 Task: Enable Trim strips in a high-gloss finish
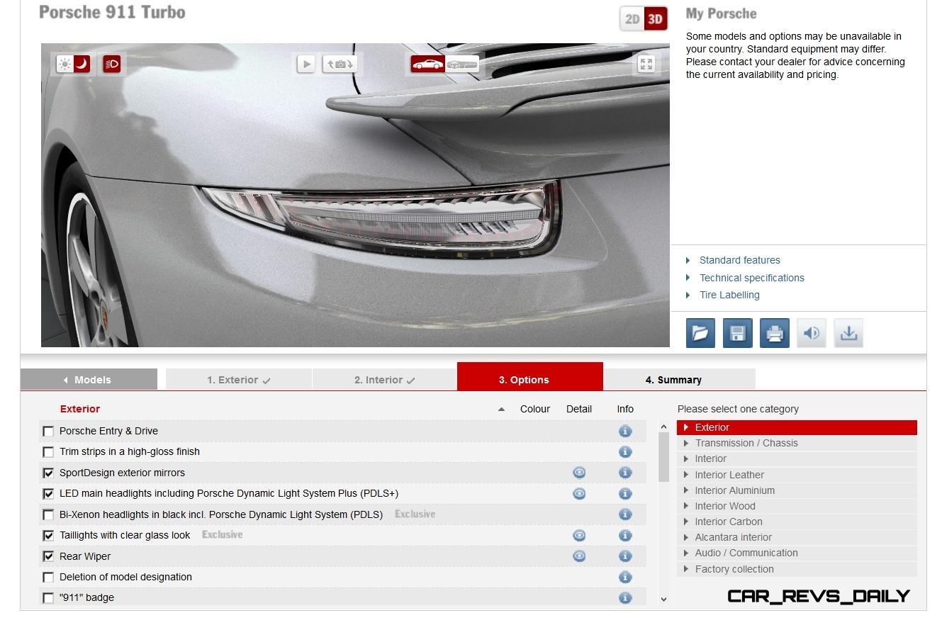[x=48, y=452]
